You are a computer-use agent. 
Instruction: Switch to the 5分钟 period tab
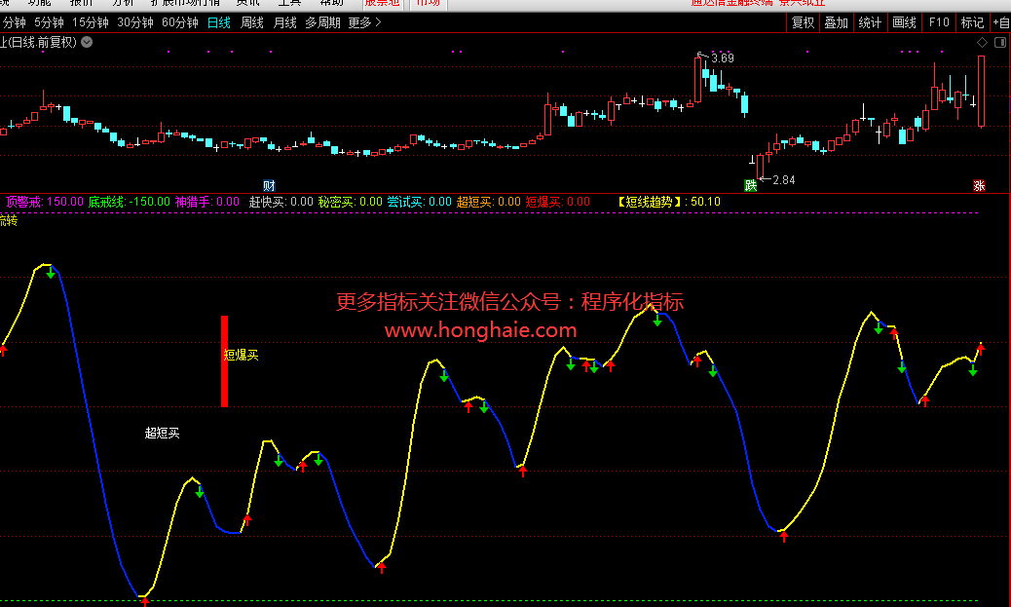pos(49,22)
